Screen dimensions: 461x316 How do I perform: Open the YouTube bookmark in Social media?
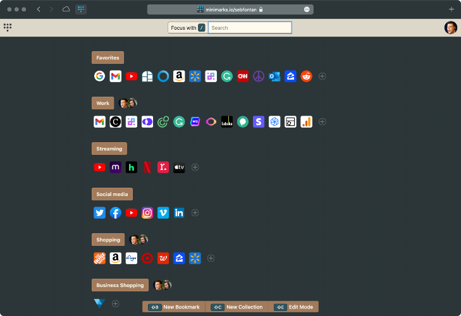pos(132,213)
